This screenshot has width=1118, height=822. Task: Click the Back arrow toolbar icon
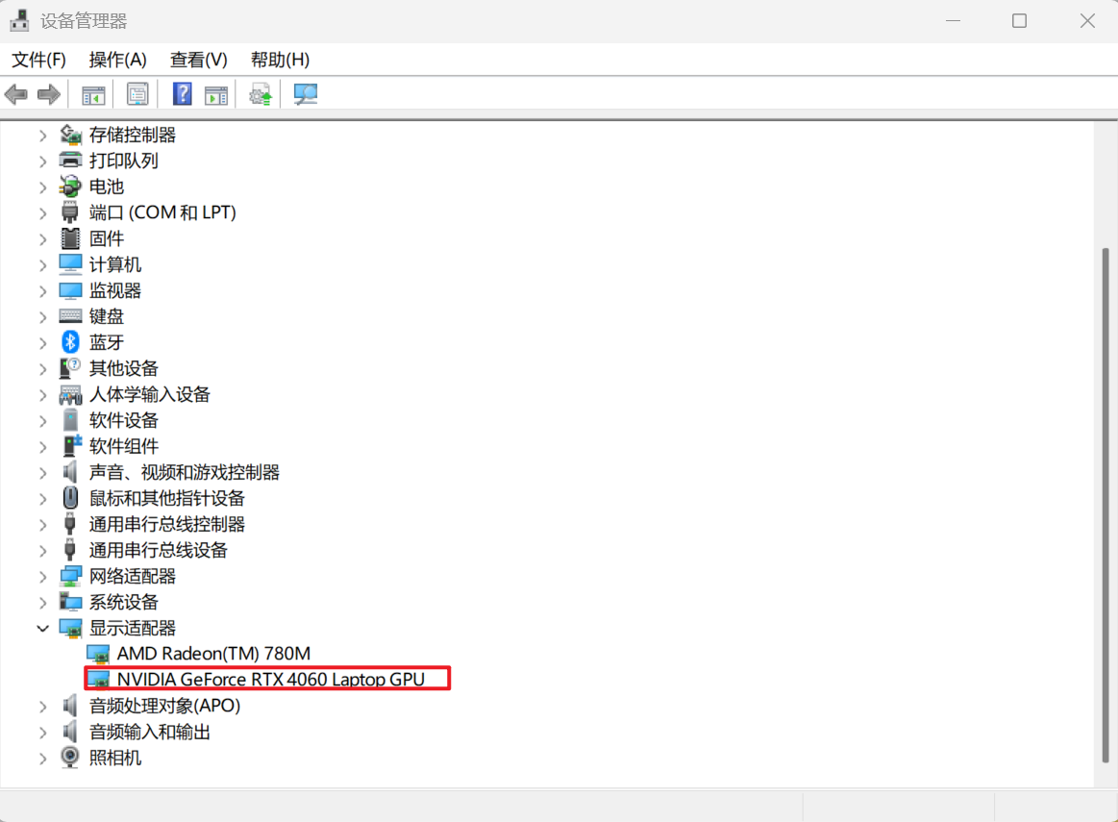tap(15, 94)
